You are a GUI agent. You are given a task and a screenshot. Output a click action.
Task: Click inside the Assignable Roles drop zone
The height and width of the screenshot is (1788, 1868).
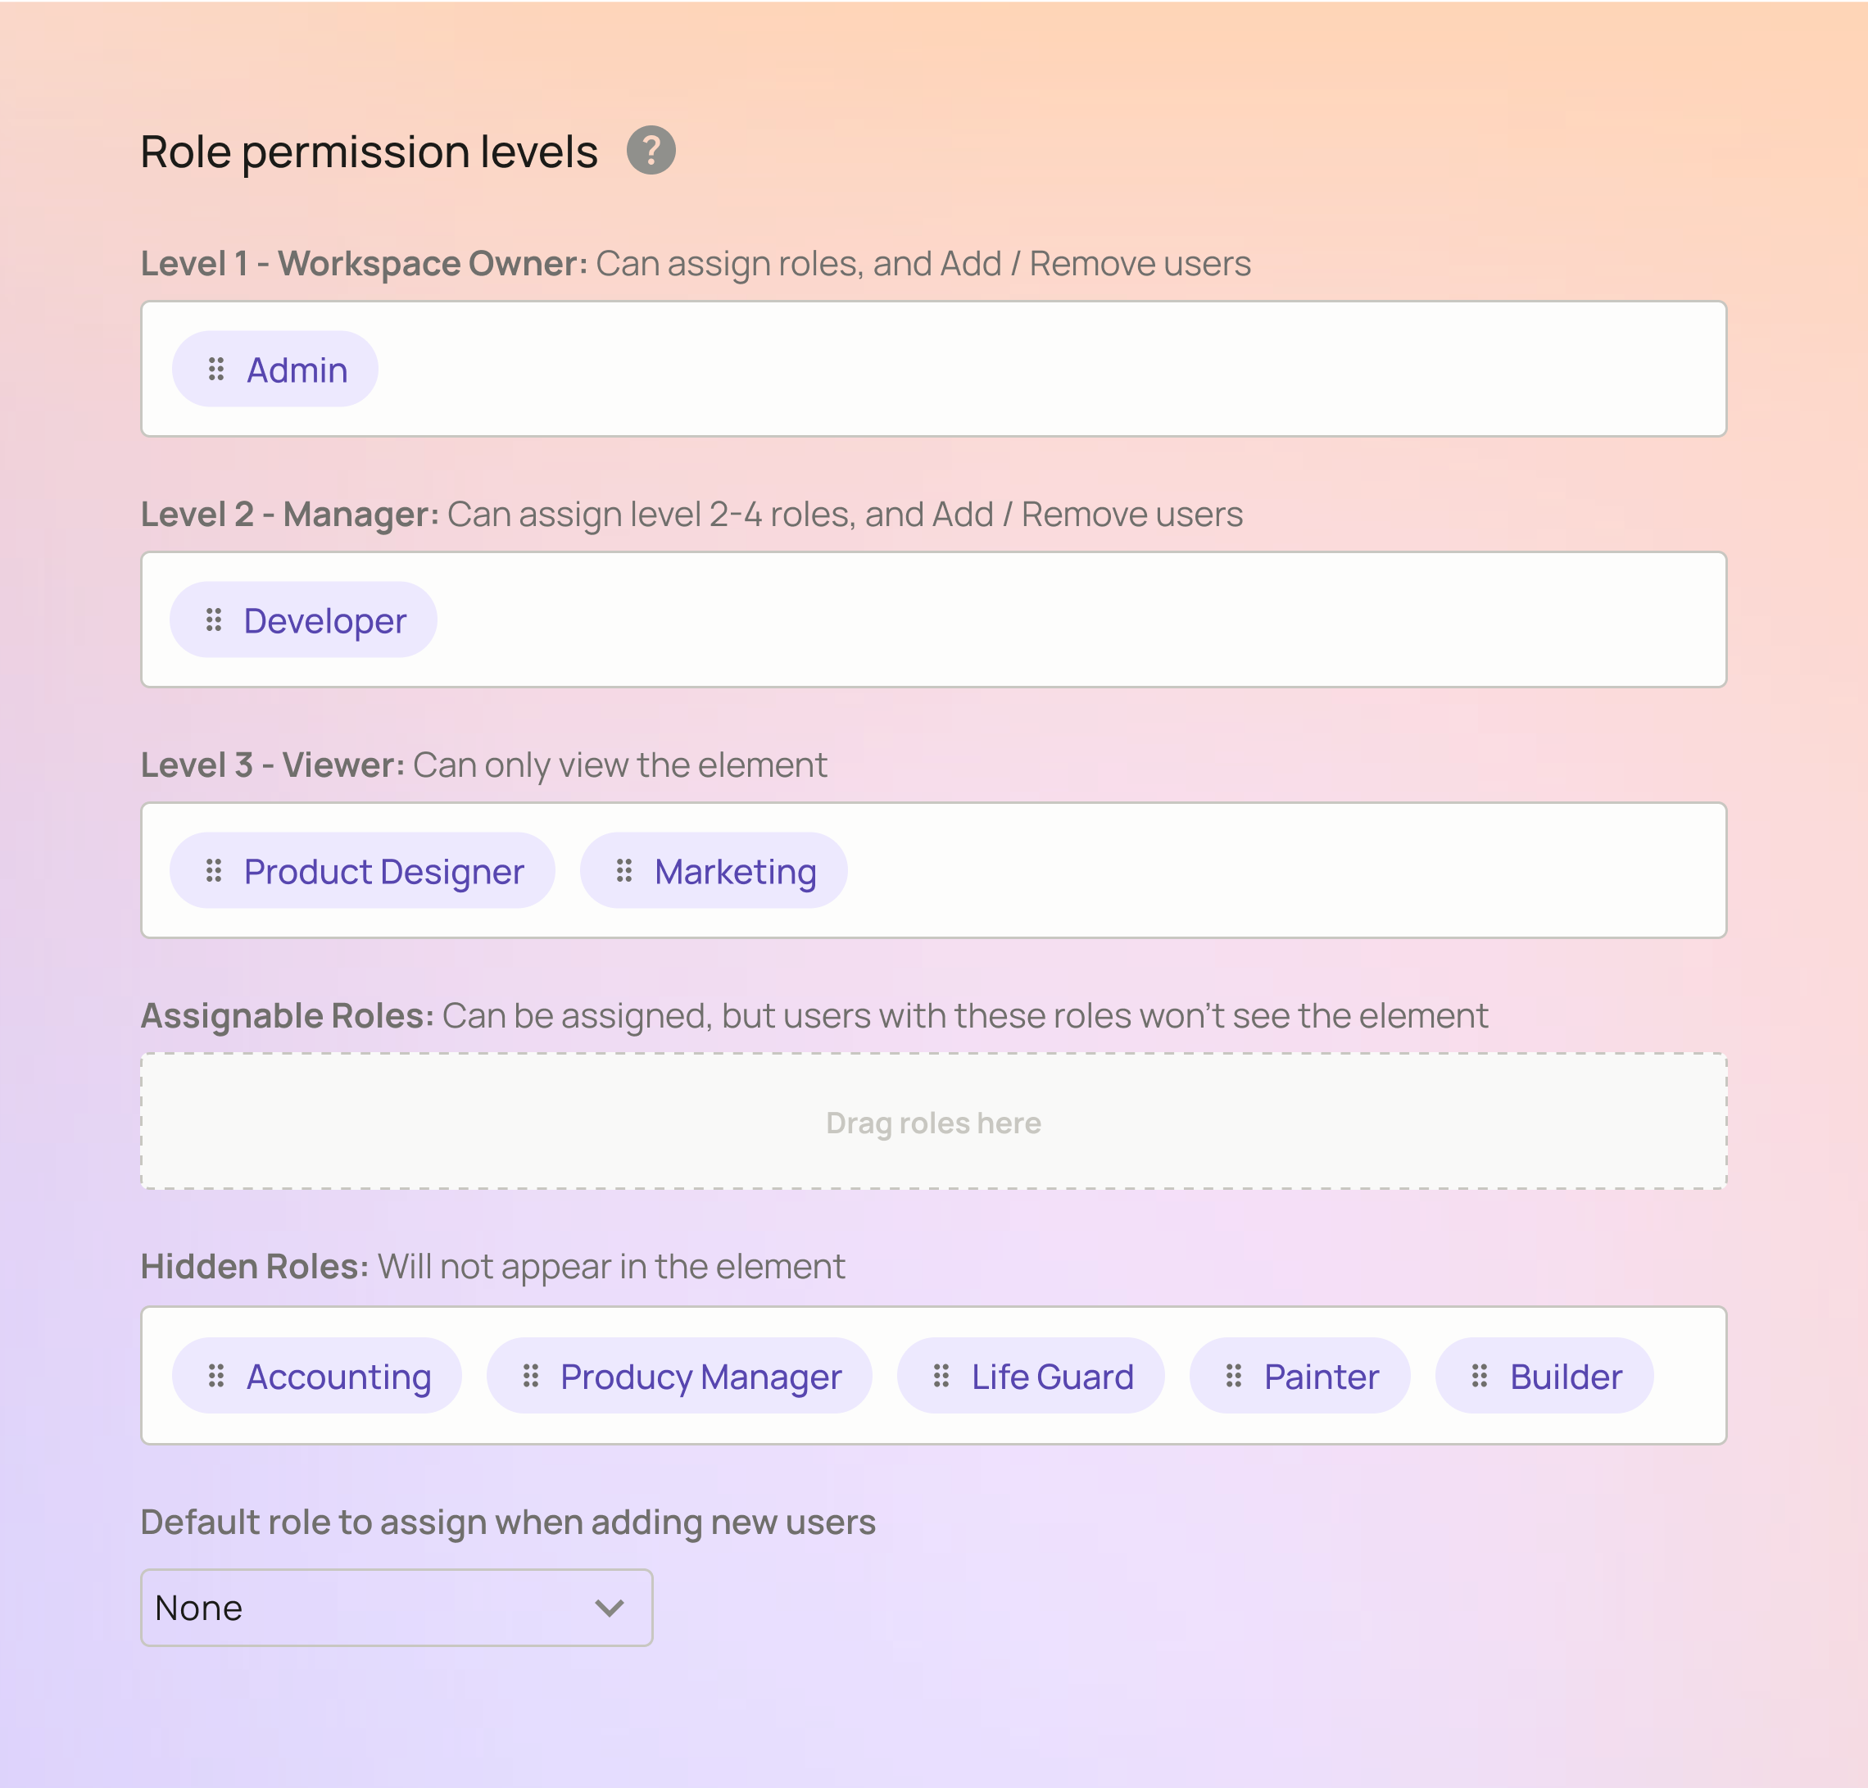[x=934, y=1121]
